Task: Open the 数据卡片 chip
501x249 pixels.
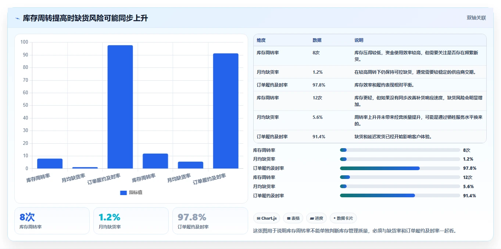Action: pyautogui.click(x=343, y=218)
